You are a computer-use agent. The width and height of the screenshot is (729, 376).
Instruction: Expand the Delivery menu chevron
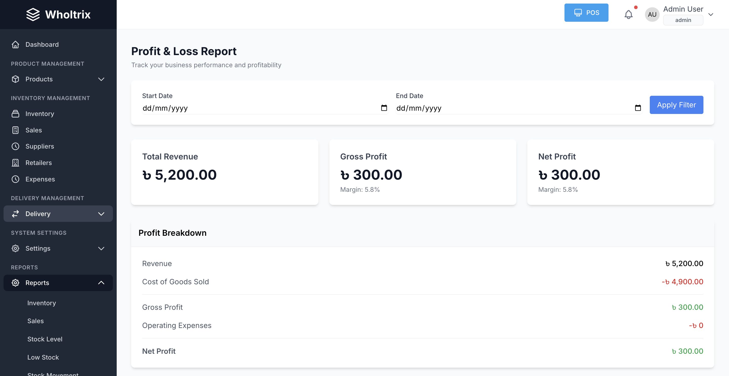tap(101, 214)
